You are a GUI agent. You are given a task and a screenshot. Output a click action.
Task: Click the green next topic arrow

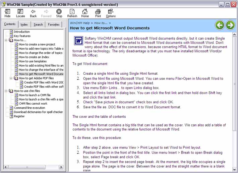click(230, 25)
